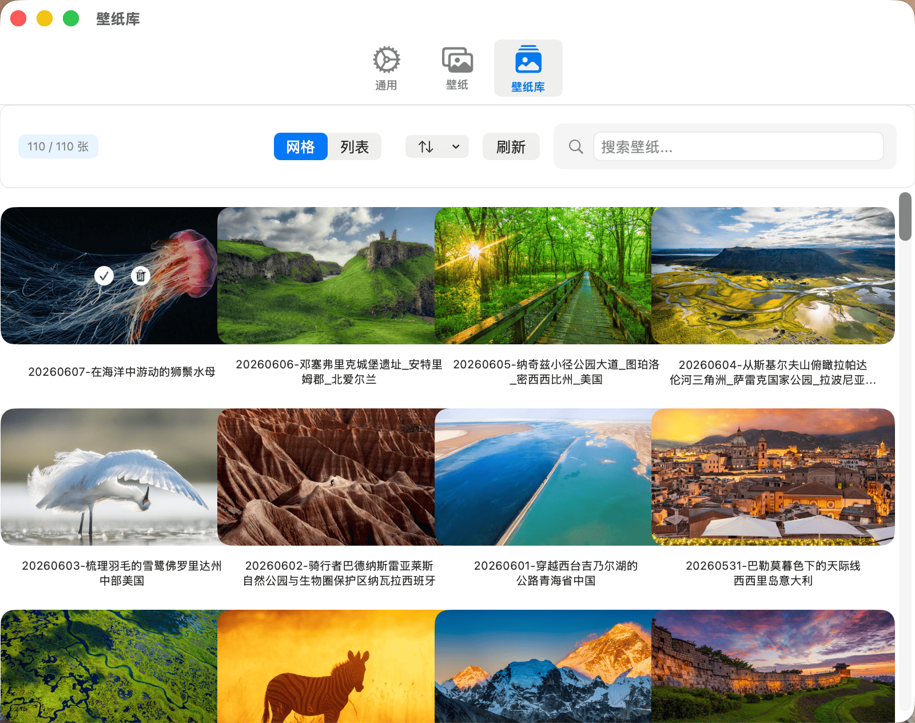
Task: Select the 壁纸库 library tab
Action: coord(528,68)
